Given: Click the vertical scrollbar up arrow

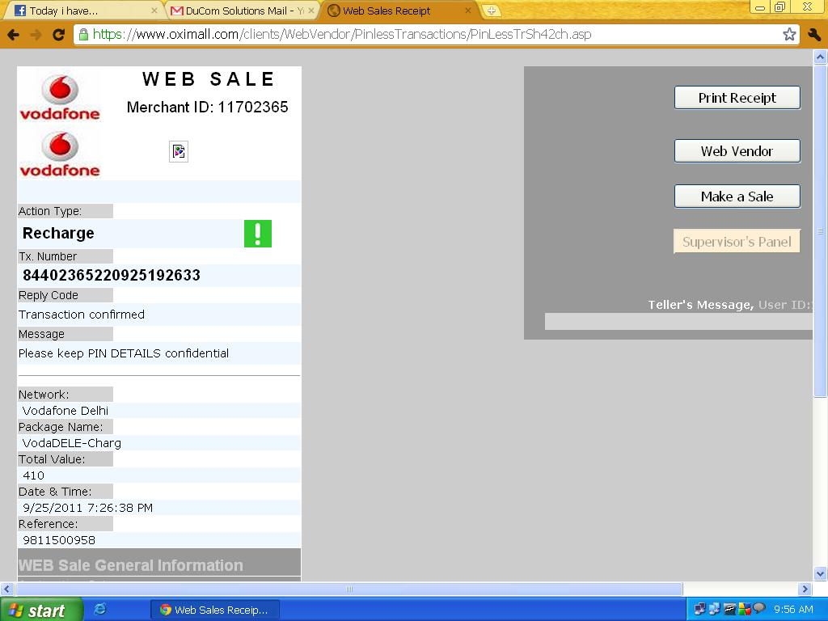Looking at the screenshot, I should (820, 57).
